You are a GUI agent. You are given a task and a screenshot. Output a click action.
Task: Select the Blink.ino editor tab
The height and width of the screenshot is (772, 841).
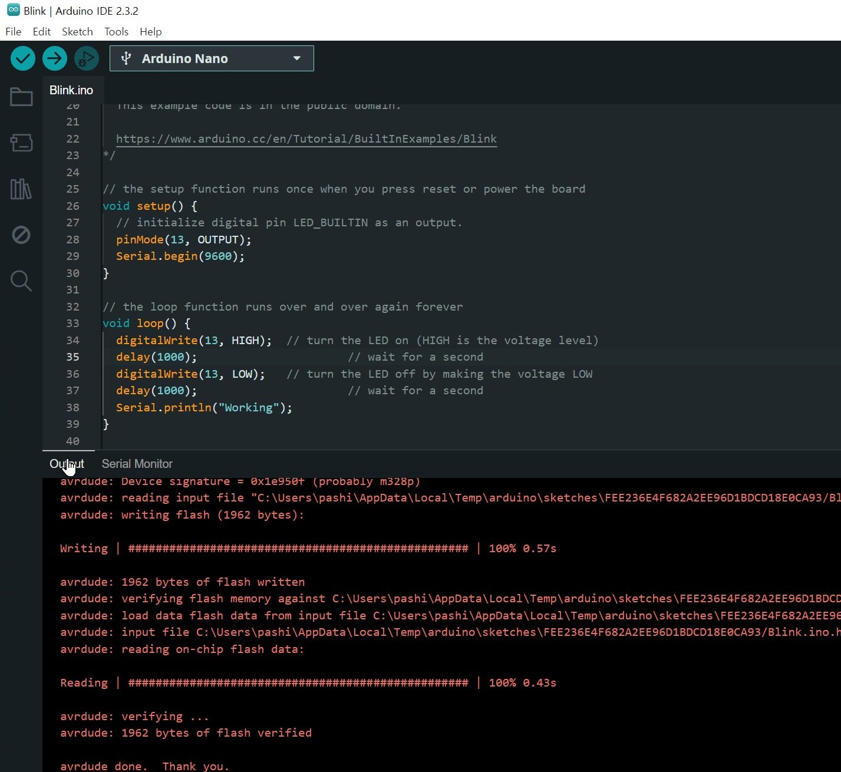click(71, 90)
